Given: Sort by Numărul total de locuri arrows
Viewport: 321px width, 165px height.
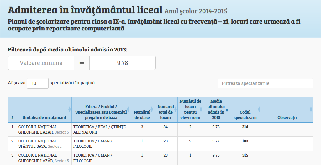Looking at the screenshot, I should click(x=176, y=109).
